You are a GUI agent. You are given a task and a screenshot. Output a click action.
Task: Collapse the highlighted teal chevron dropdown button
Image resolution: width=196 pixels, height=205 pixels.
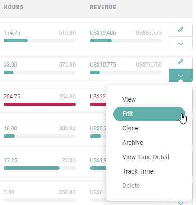pyautogui.click(x=181, y=76)
